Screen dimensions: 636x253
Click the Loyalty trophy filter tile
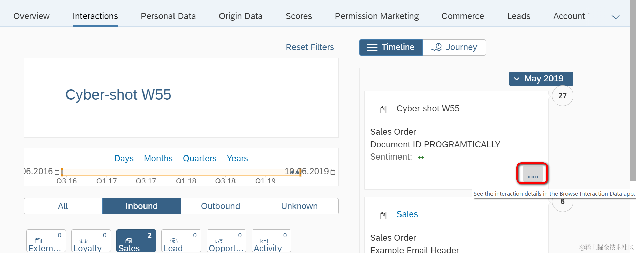[x=91, y=241]
